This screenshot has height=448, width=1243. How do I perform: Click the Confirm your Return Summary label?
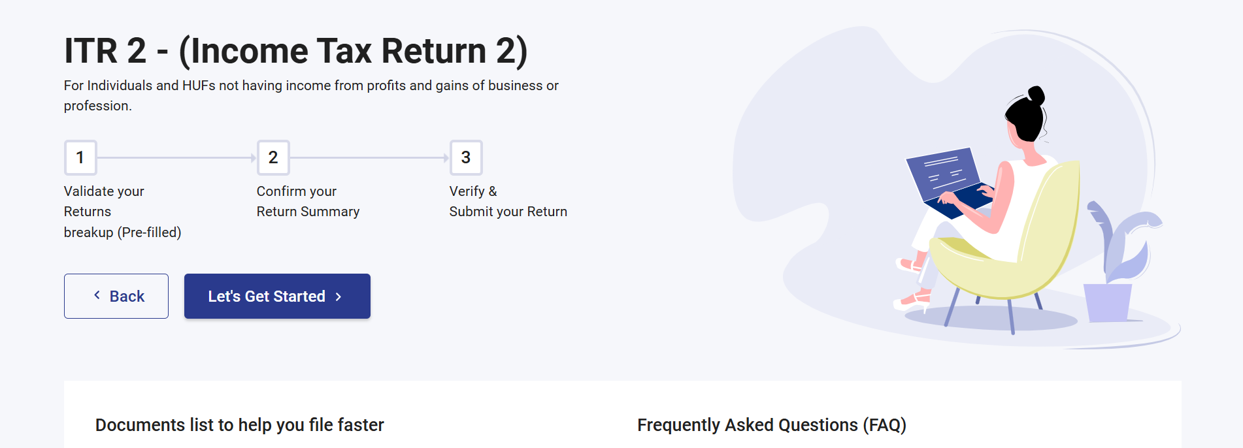click(x=308, y=201)
